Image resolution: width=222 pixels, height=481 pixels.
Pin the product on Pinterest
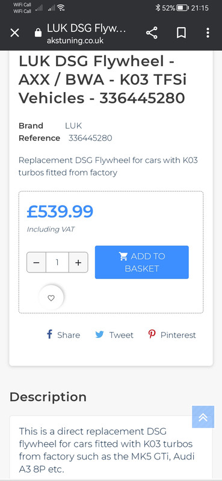point(172,335)
